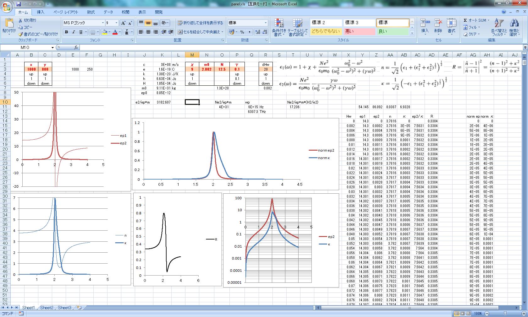Click the Paste (貼り付け) clipboard icon
This screenshot has height=317, width=528.
tap(9, 23)
